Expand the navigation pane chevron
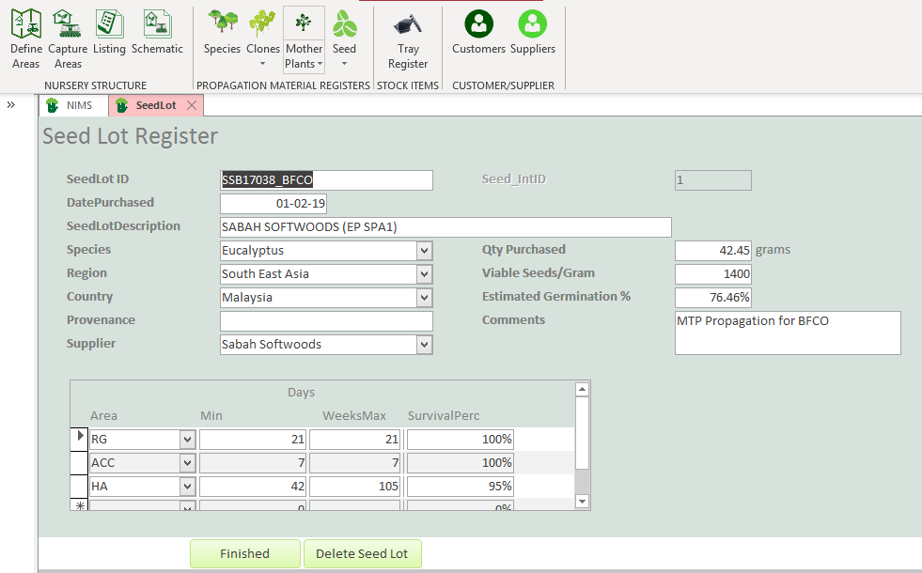The image size is (922, 573). click(11, 105)
